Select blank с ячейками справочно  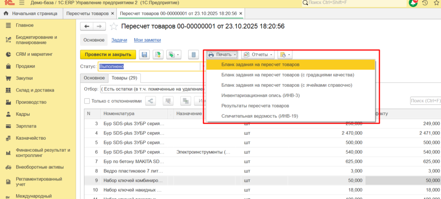[291, 85]
